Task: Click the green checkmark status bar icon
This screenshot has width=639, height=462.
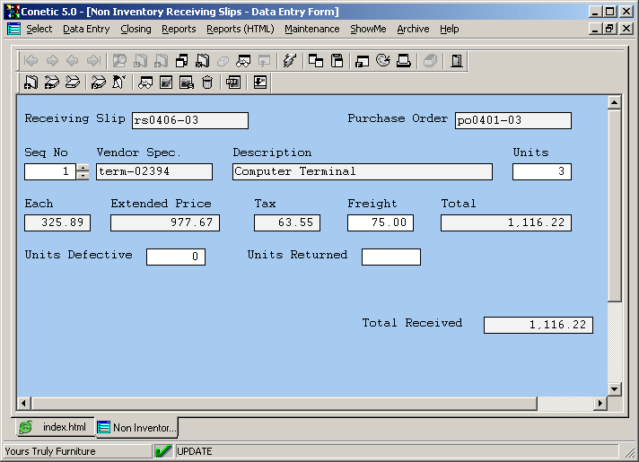Action: click(x=163, y=451)
